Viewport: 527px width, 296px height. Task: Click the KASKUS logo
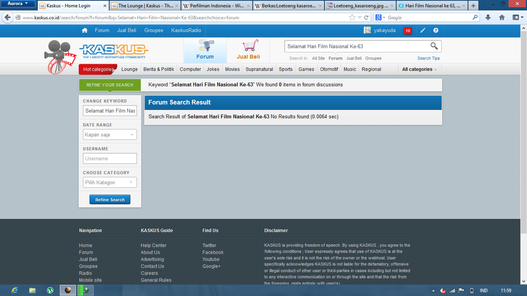click(114, 51)
